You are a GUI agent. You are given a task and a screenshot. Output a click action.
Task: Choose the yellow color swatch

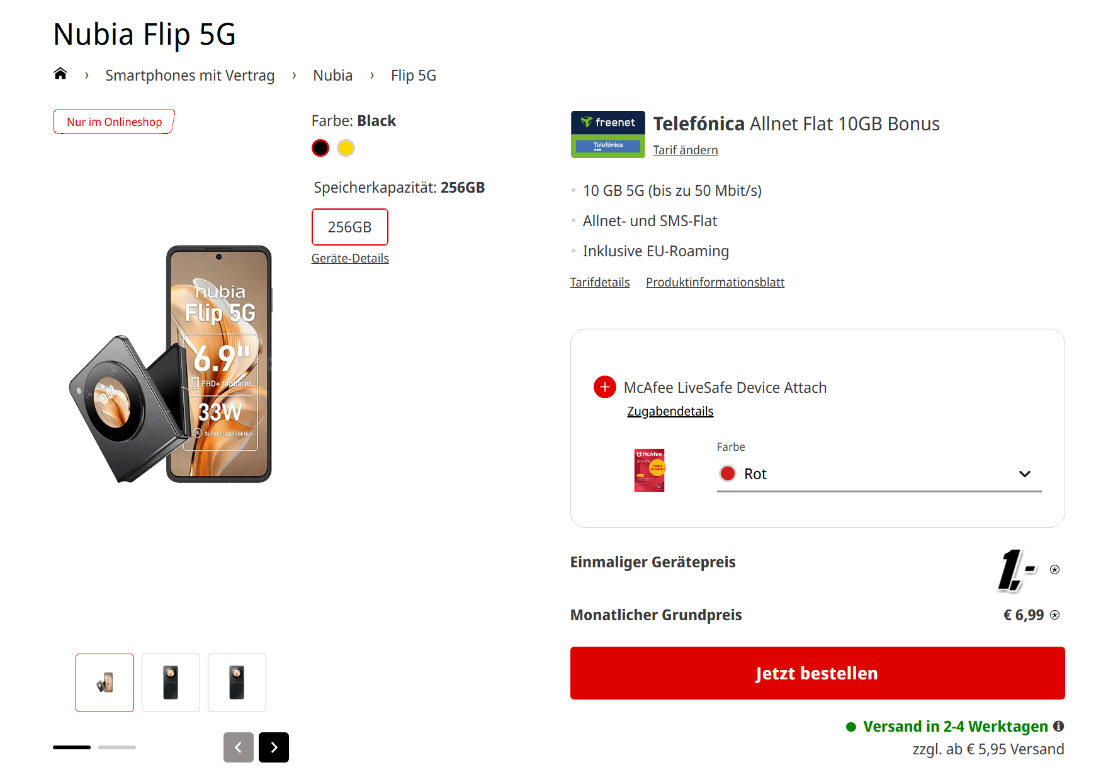(x=346, y=148)
